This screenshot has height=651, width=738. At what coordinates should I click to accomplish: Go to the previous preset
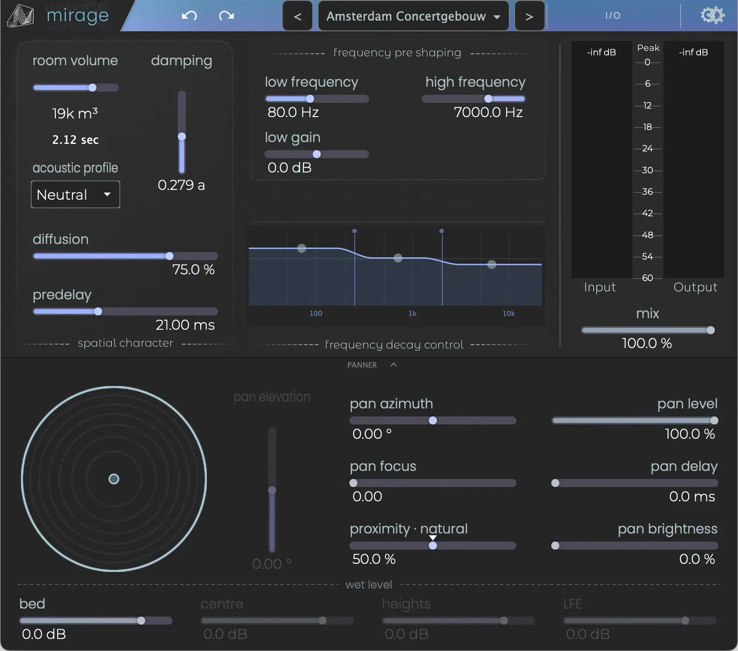[298, 16]
